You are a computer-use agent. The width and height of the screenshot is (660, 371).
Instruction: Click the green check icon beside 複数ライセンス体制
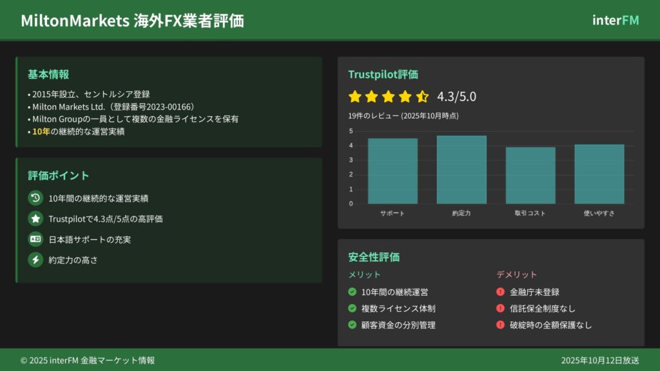pos(353,309)
